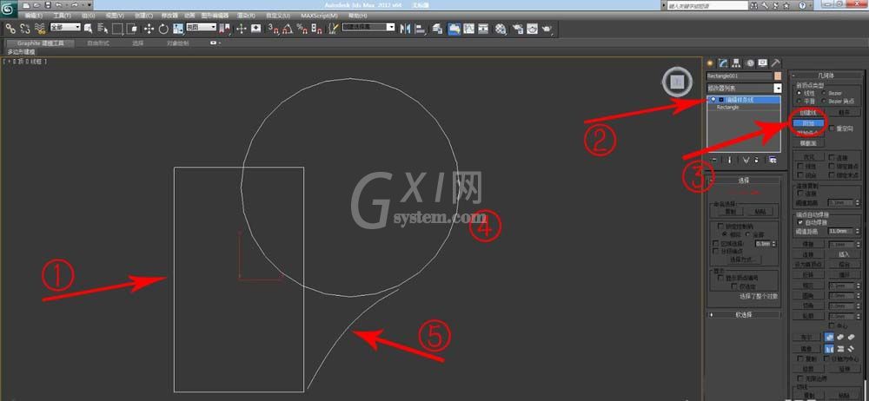Toggle the Angle Snap icon
Screen dimensions: 869x401
coord(287,29)
